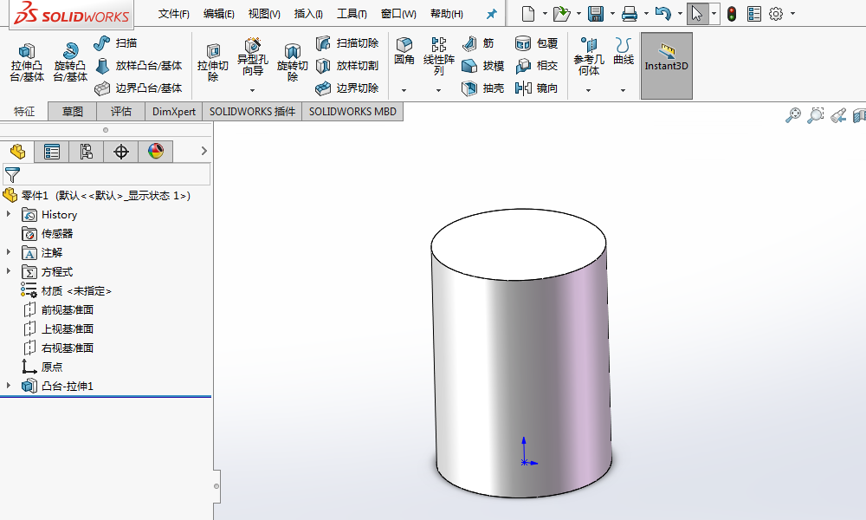Select the 镜向 mirror tool
Image resolution: width=866 pixels, height=520 pixels.
click(x=536, y=88)
